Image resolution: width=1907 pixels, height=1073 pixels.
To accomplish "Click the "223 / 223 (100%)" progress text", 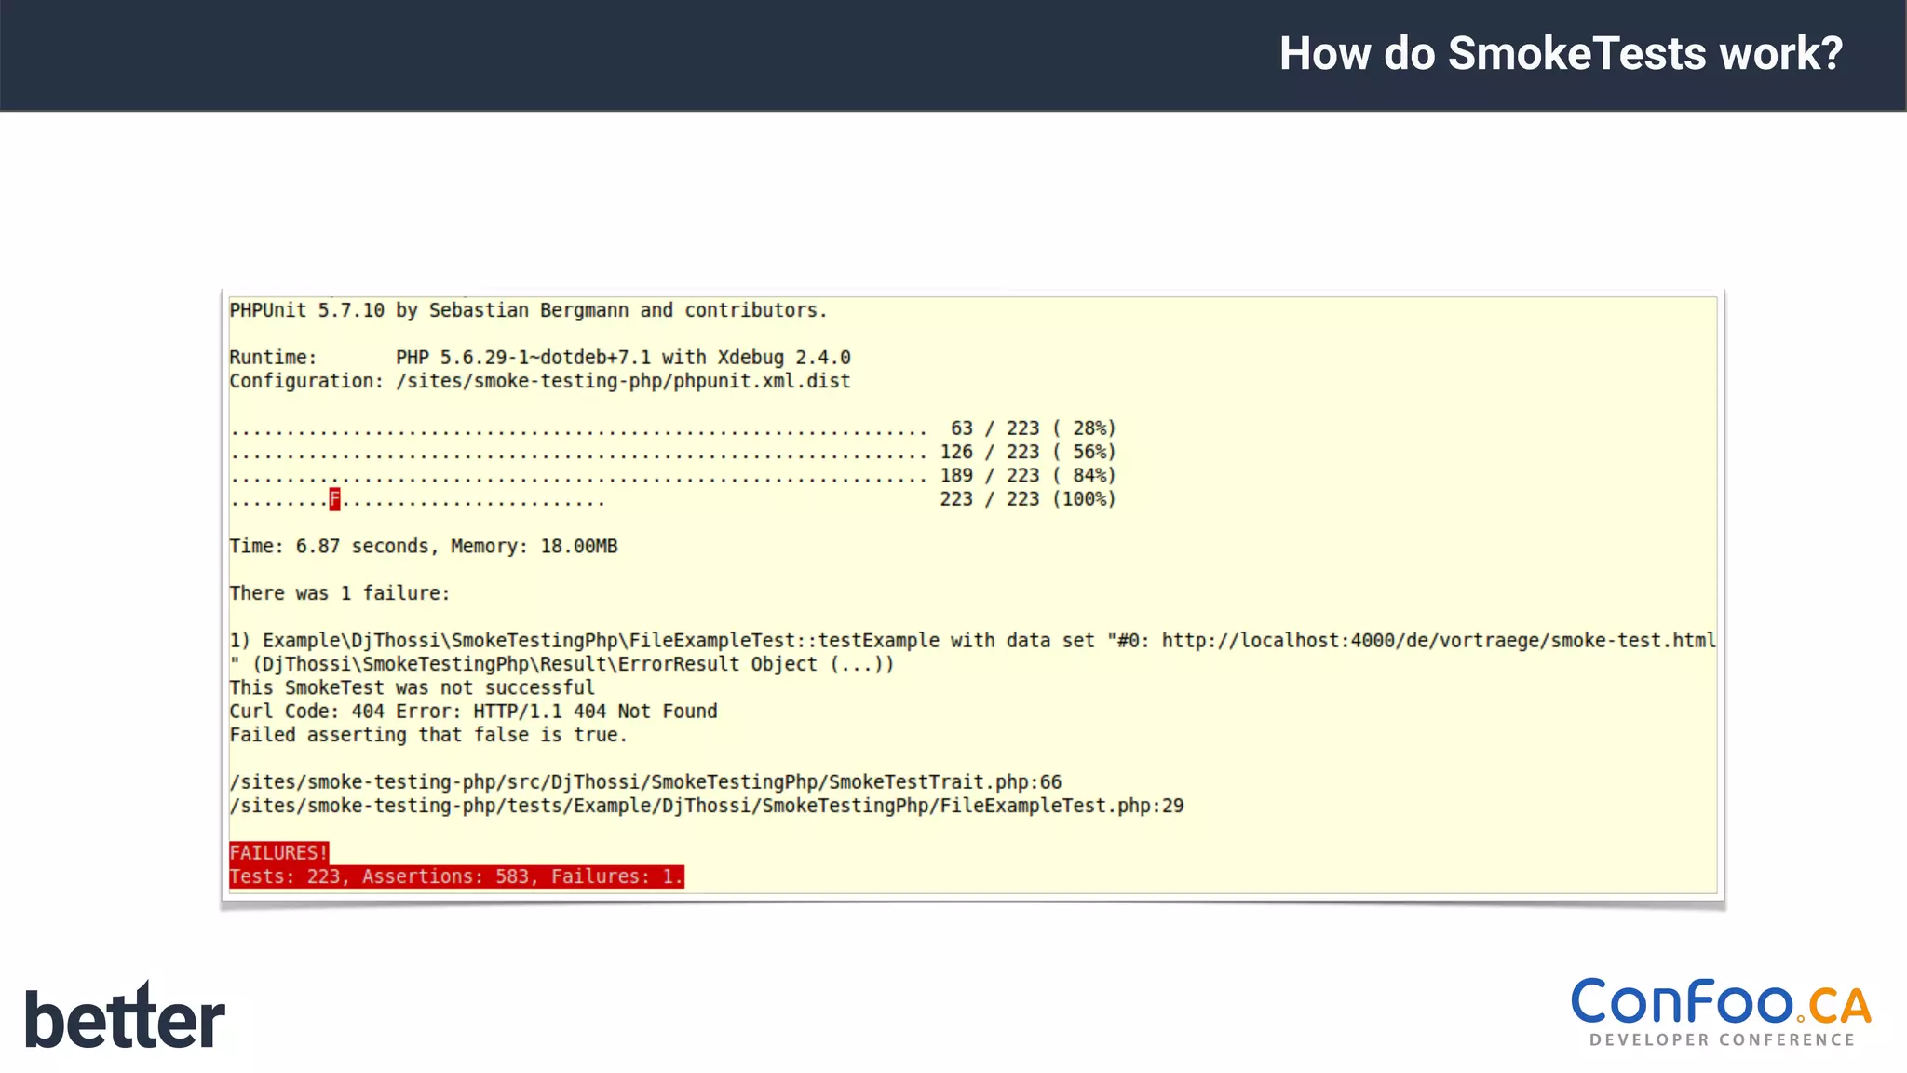I will (x=1027, y=499).
